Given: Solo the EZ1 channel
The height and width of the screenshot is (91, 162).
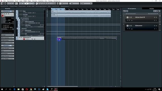Looking at the screenshot, I should [24, 34].
